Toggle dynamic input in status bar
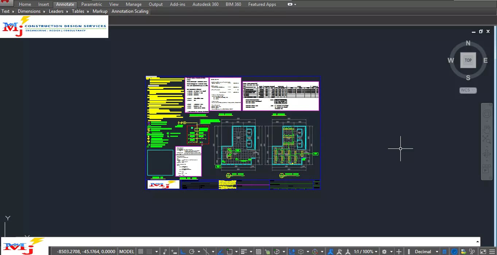This screenshot has width=497, height=255. 174,251
